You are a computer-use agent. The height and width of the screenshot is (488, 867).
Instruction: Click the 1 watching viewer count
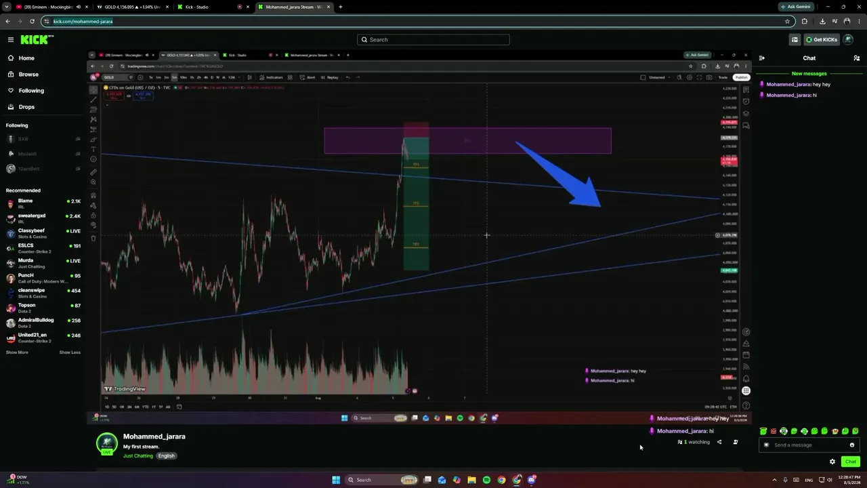click(694, 442)
